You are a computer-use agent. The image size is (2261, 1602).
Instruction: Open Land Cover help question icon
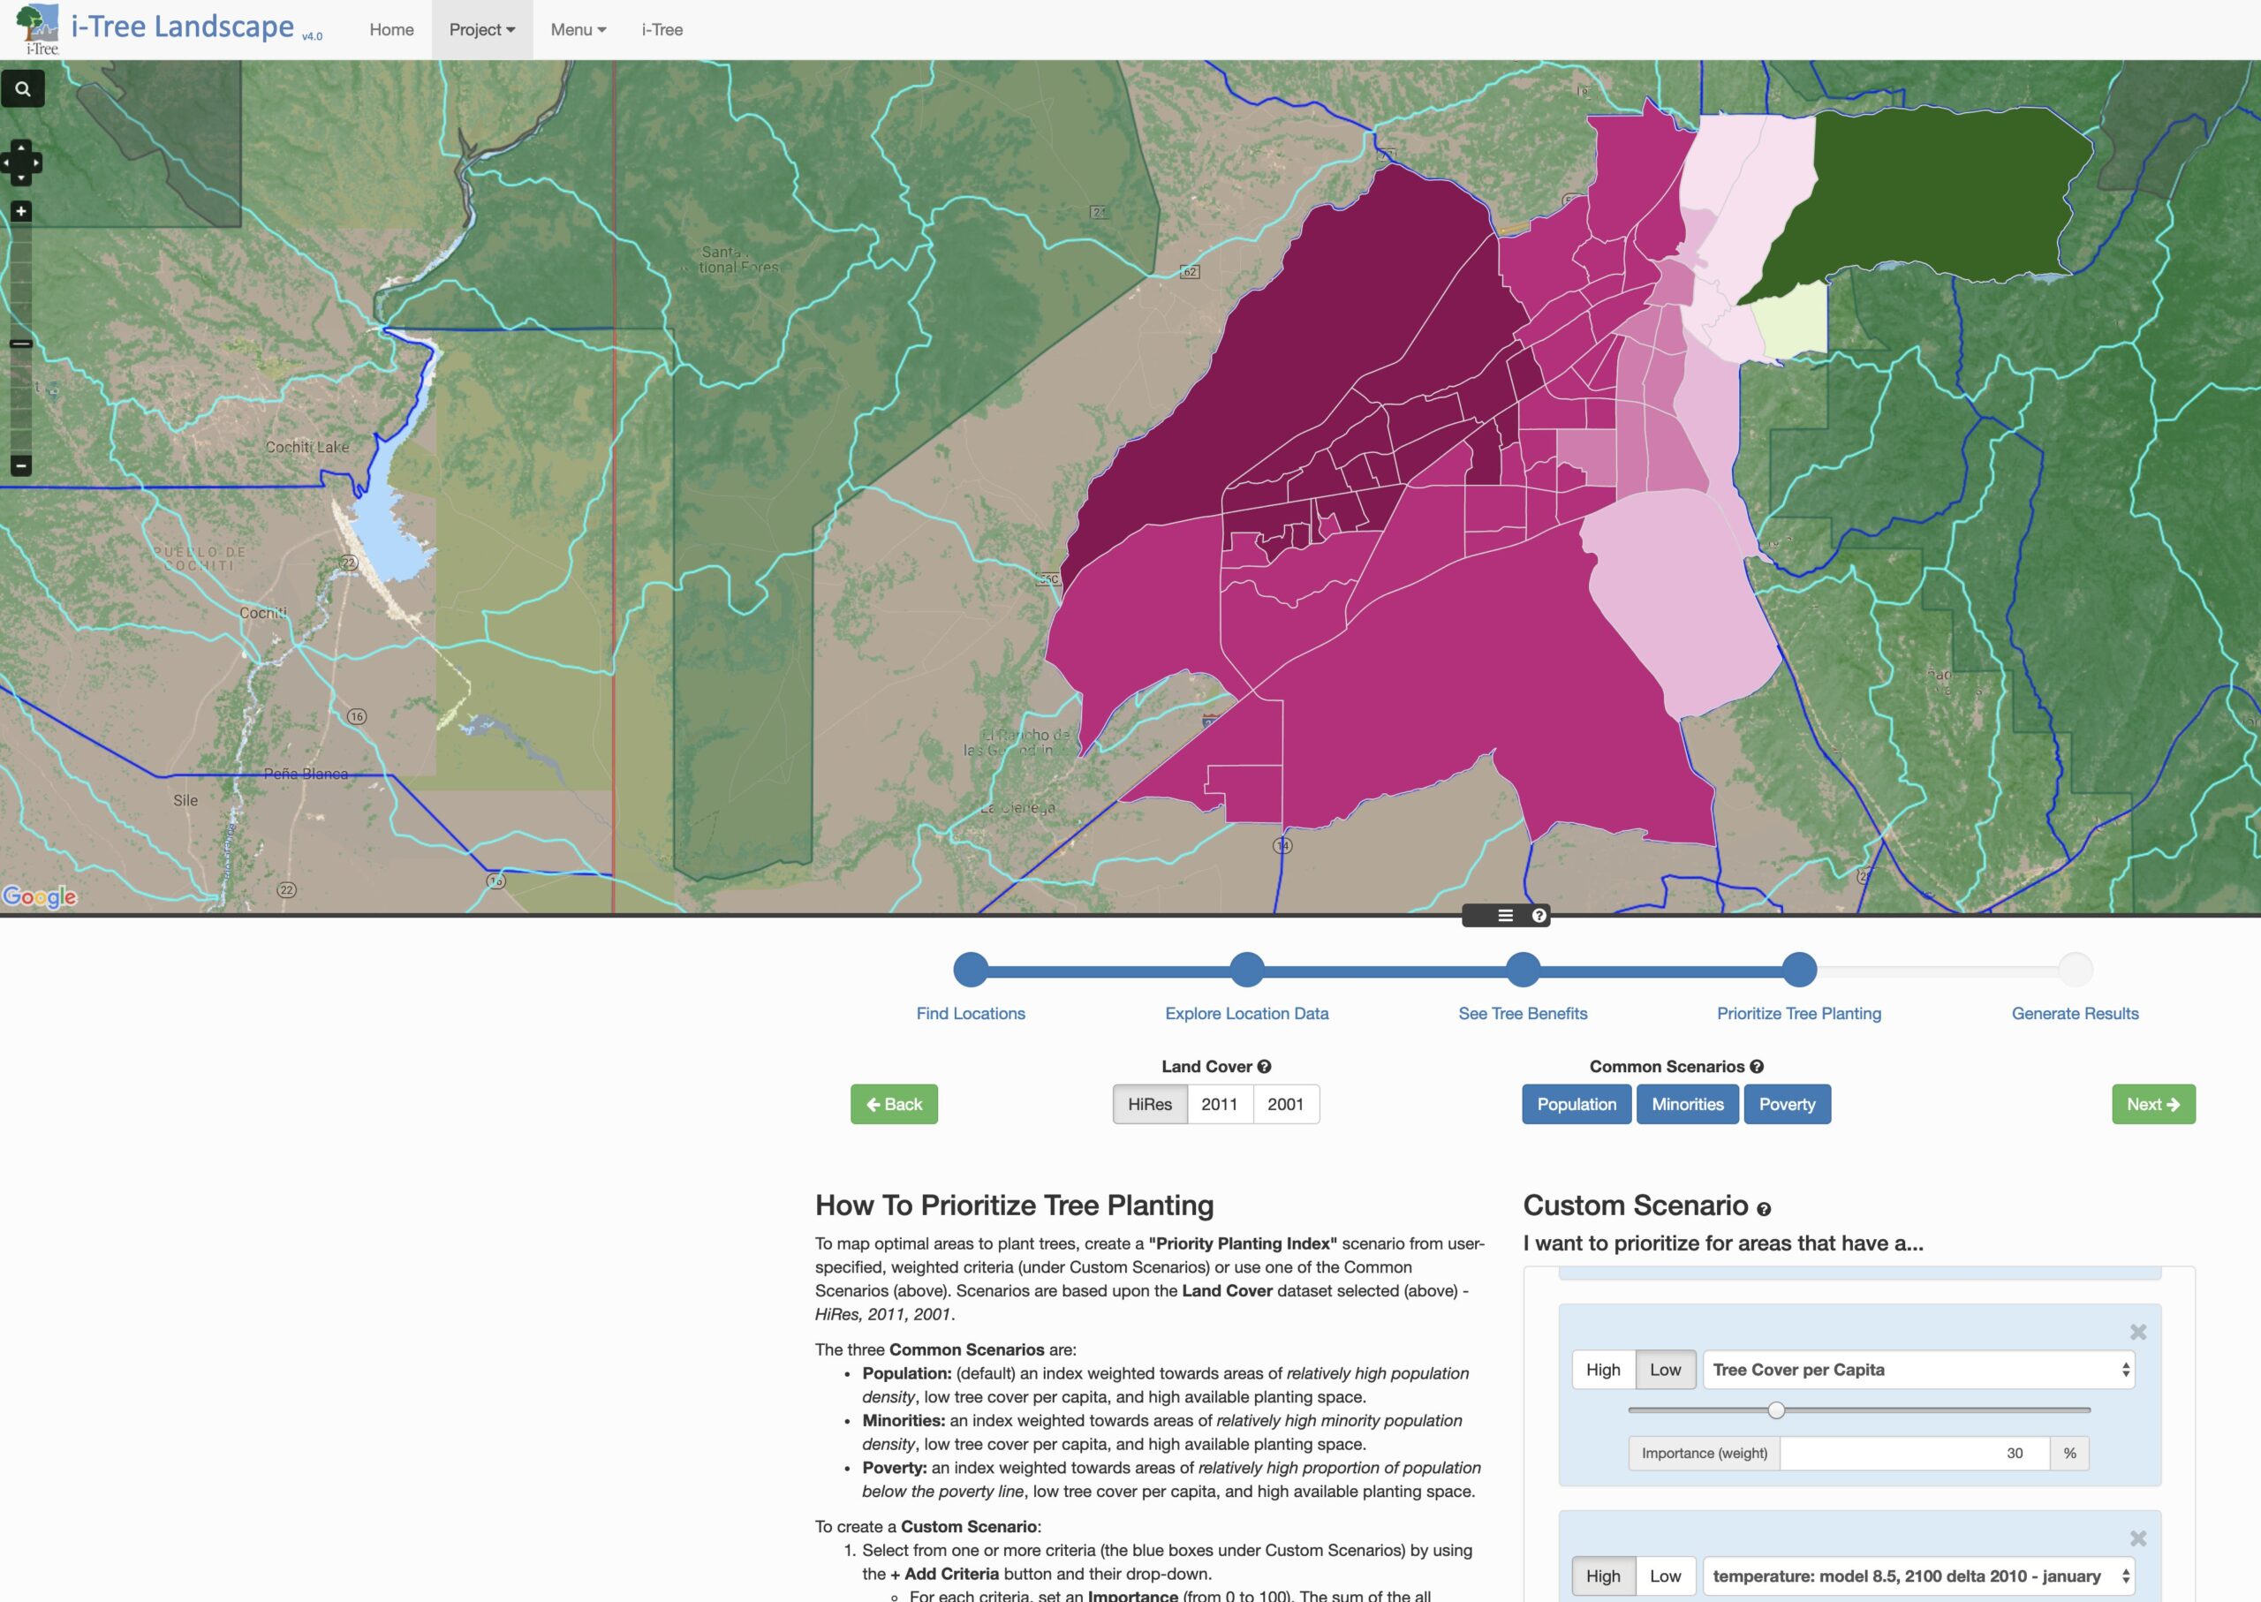point(1265,1066)
